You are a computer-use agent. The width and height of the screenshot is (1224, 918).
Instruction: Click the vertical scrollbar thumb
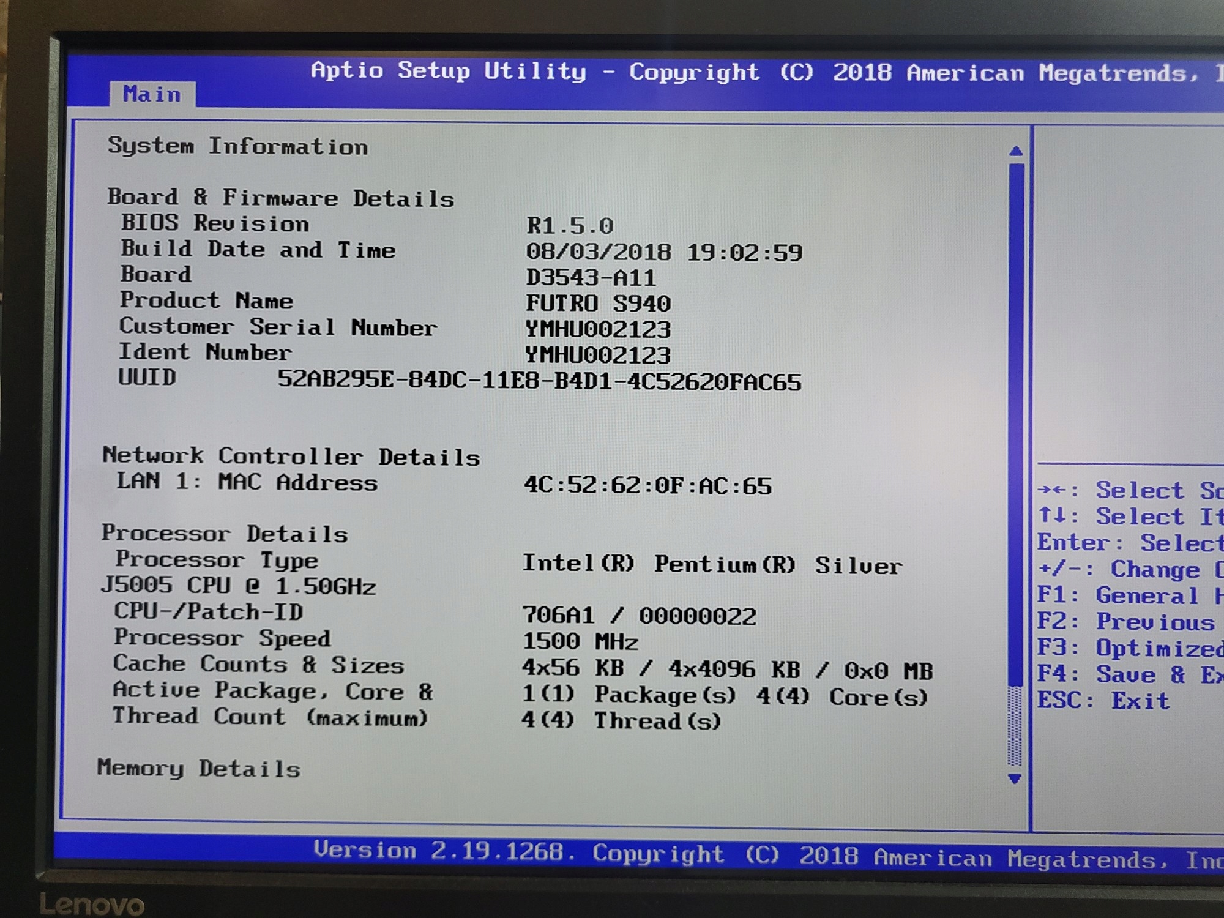tap(1016, 422)
